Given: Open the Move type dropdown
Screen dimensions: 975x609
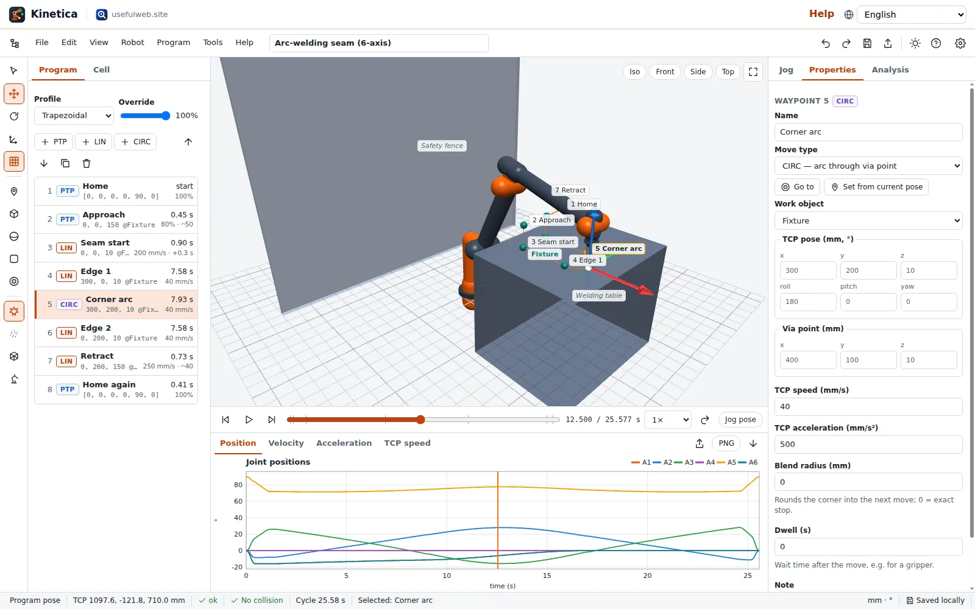Looking at the screenshot, I should click(x=868, y=166).
